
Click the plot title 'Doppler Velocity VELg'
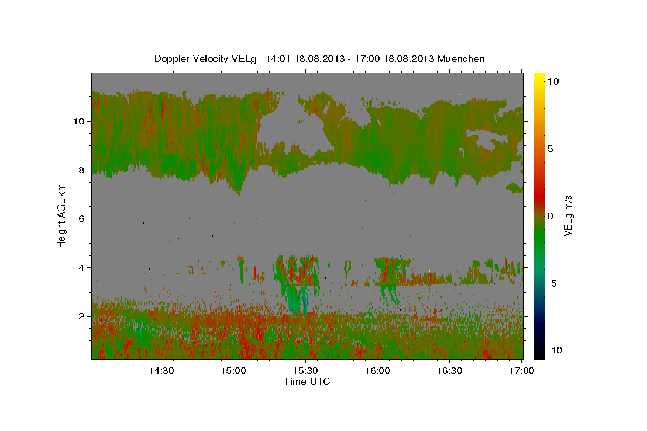click(x=207, y=59)
